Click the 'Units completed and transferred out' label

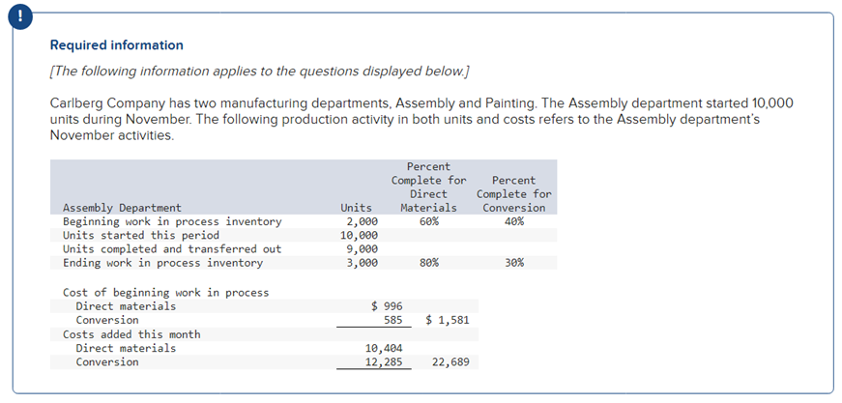(172, 249)
